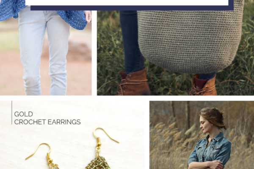Click the woman's face

click(204, 125)
